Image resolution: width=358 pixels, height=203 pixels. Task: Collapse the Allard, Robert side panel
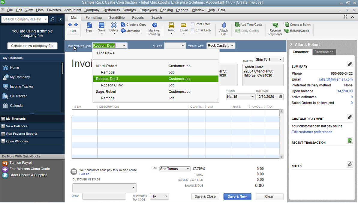[291, 44]
